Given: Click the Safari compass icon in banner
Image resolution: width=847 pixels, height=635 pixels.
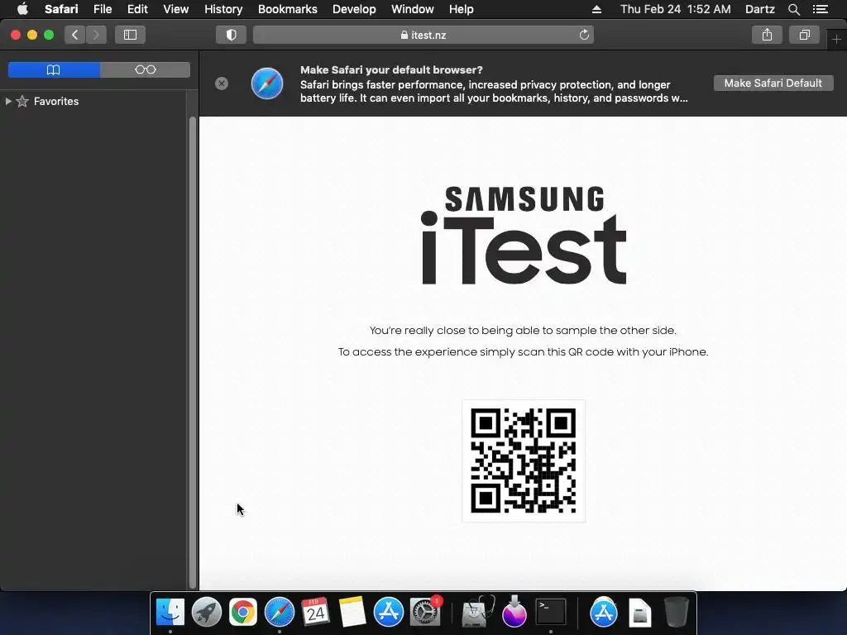Looking at the screenshot, I should [x=267, y=84].
